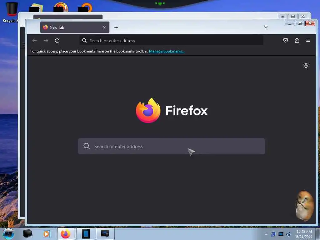
Task: Click search magnifier in address bar
Action: coord(84,40)
